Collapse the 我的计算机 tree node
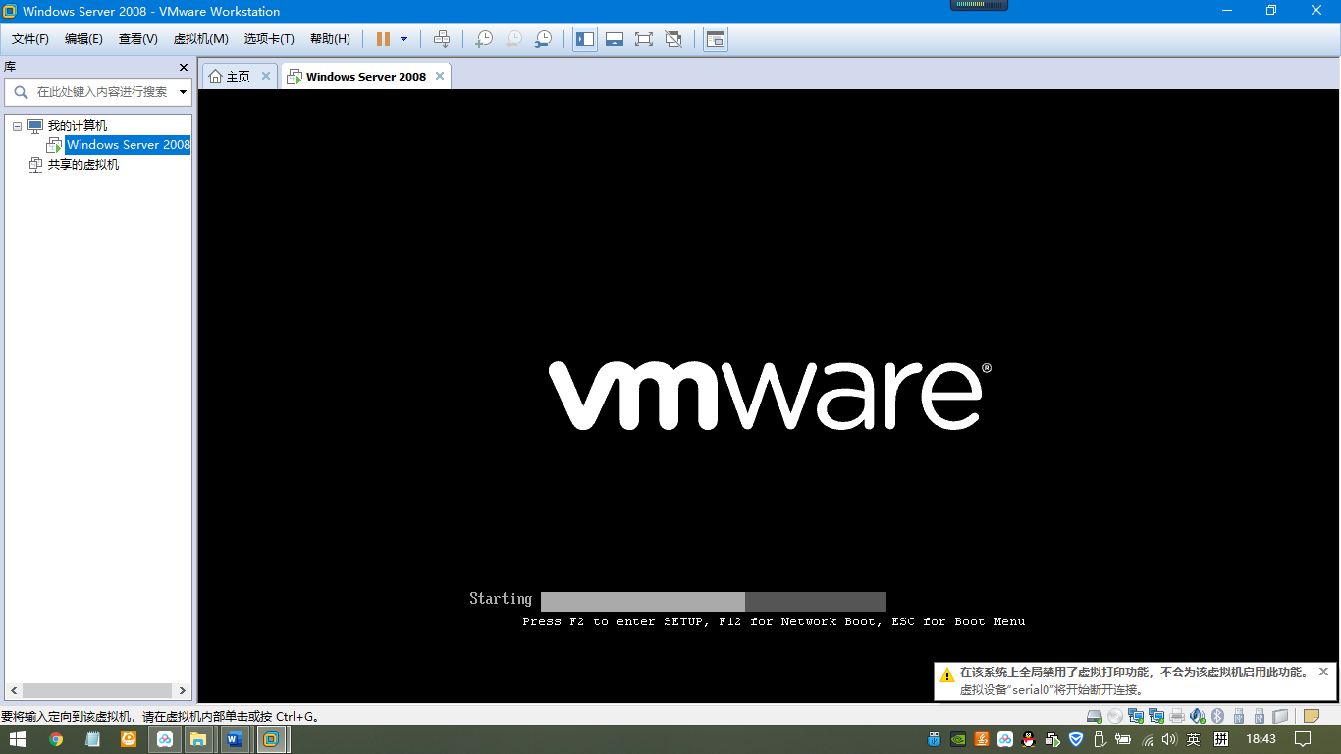1341x754 pixels. tap(17, 126)
